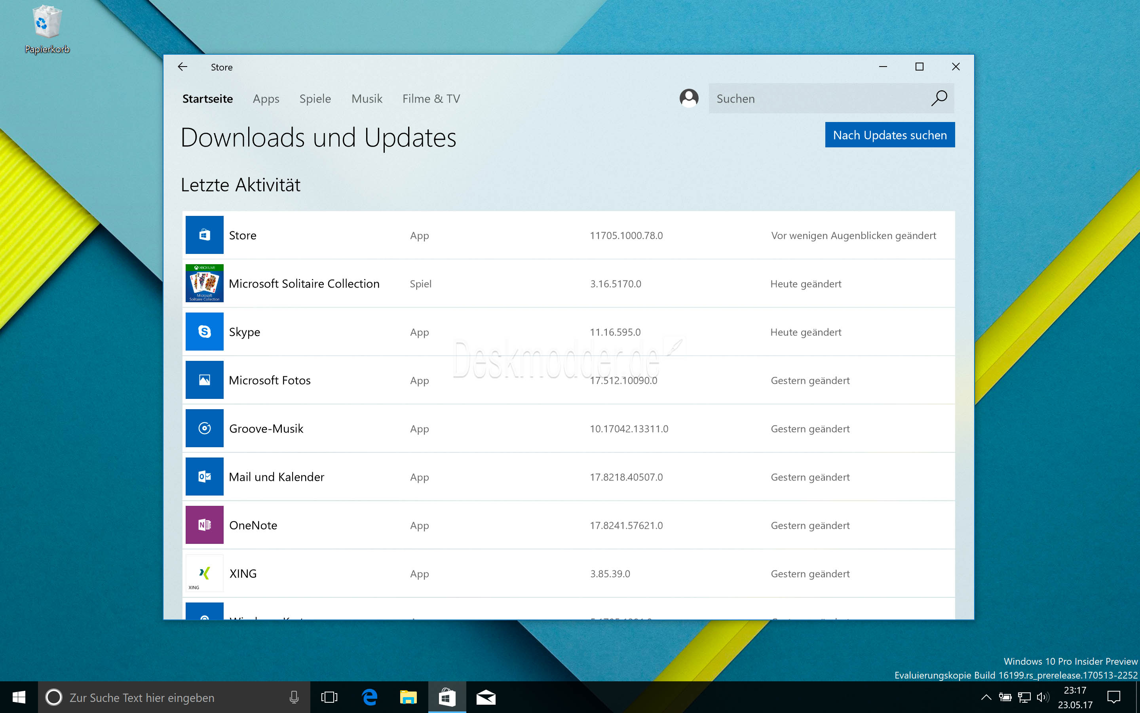Maximize the Store window
The width and height of the screenshot is (1140, 713).
point(919,67)
